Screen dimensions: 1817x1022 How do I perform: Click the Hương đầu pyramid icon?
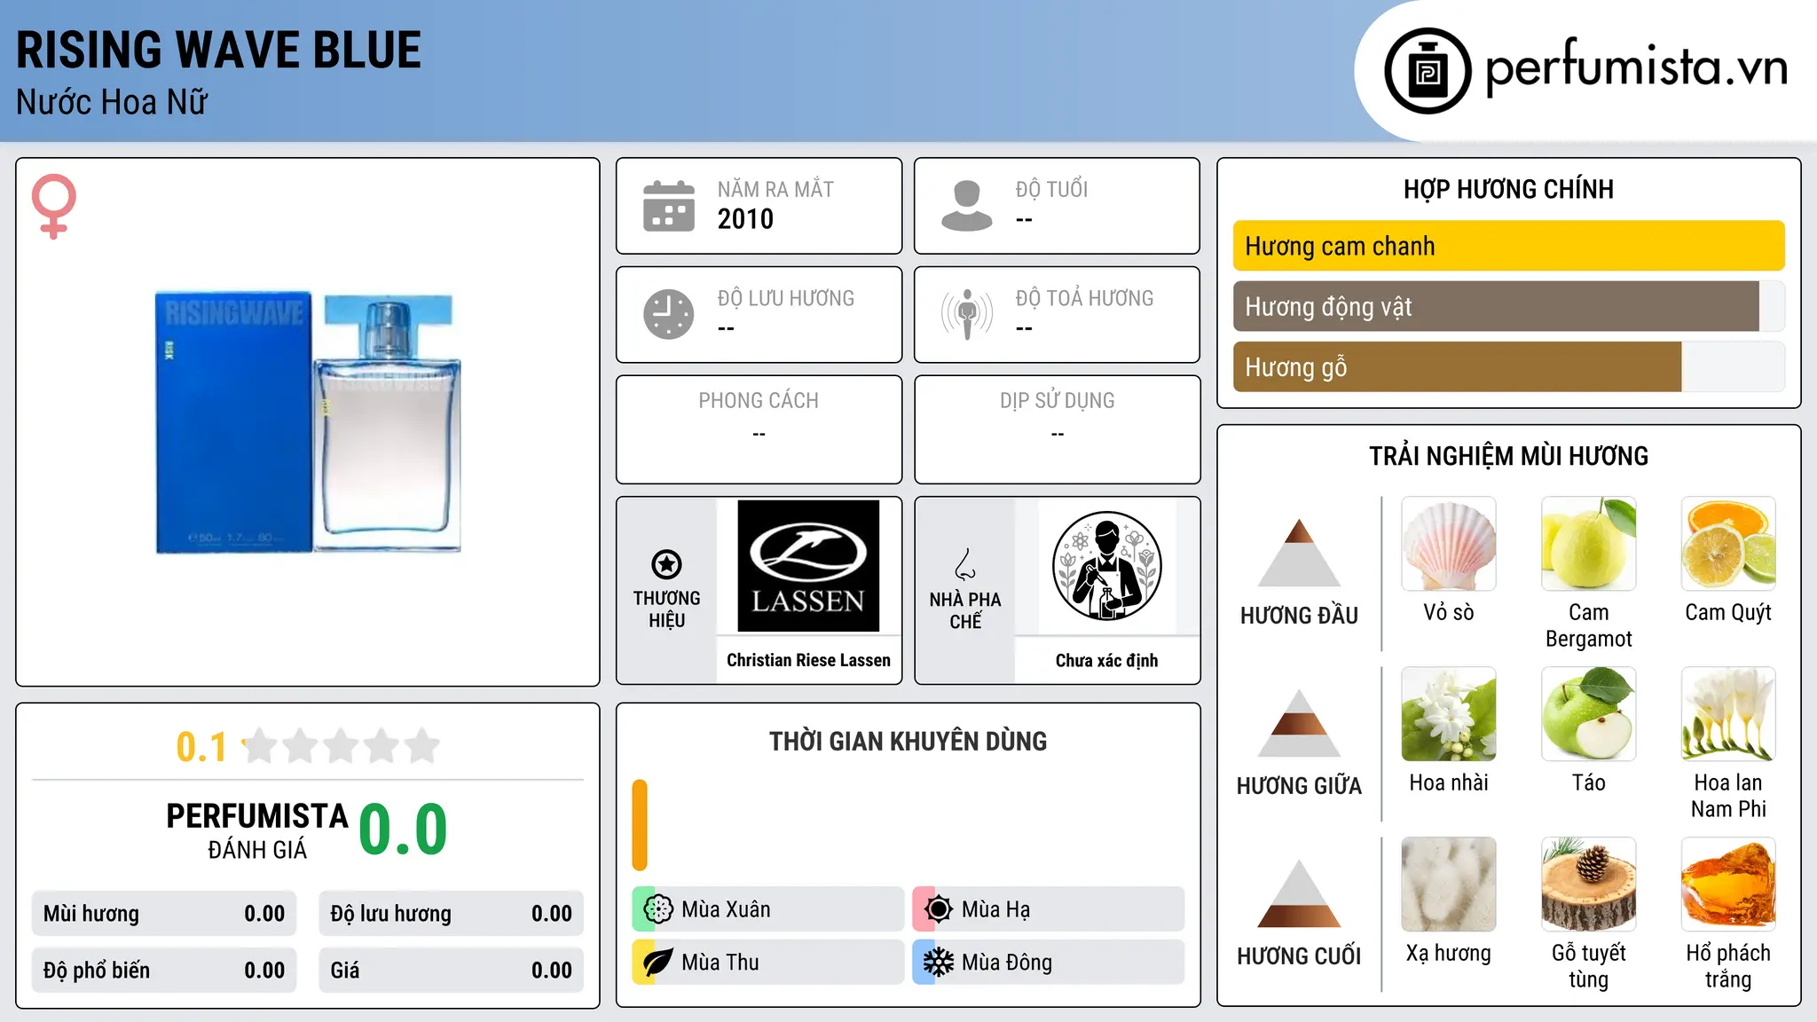pyautogui.click(x=1299, y=553)
